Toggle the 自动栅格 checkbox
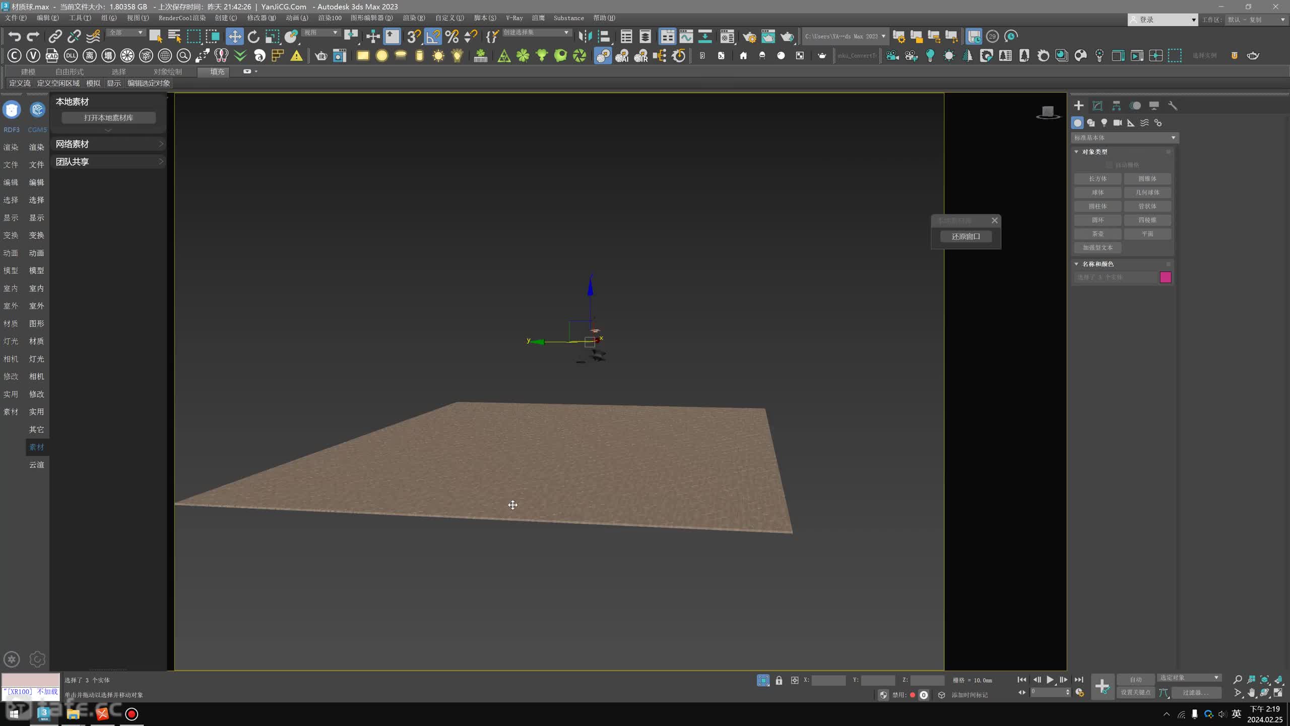1290x726 pixels. point(1109,165)
